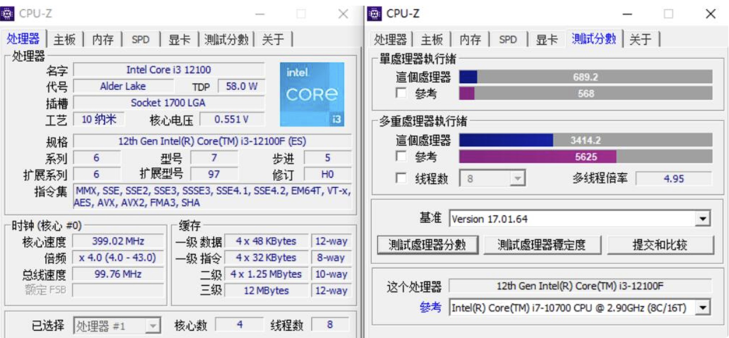Click the L1 instruction 8-way value

[x=331, y=257]
